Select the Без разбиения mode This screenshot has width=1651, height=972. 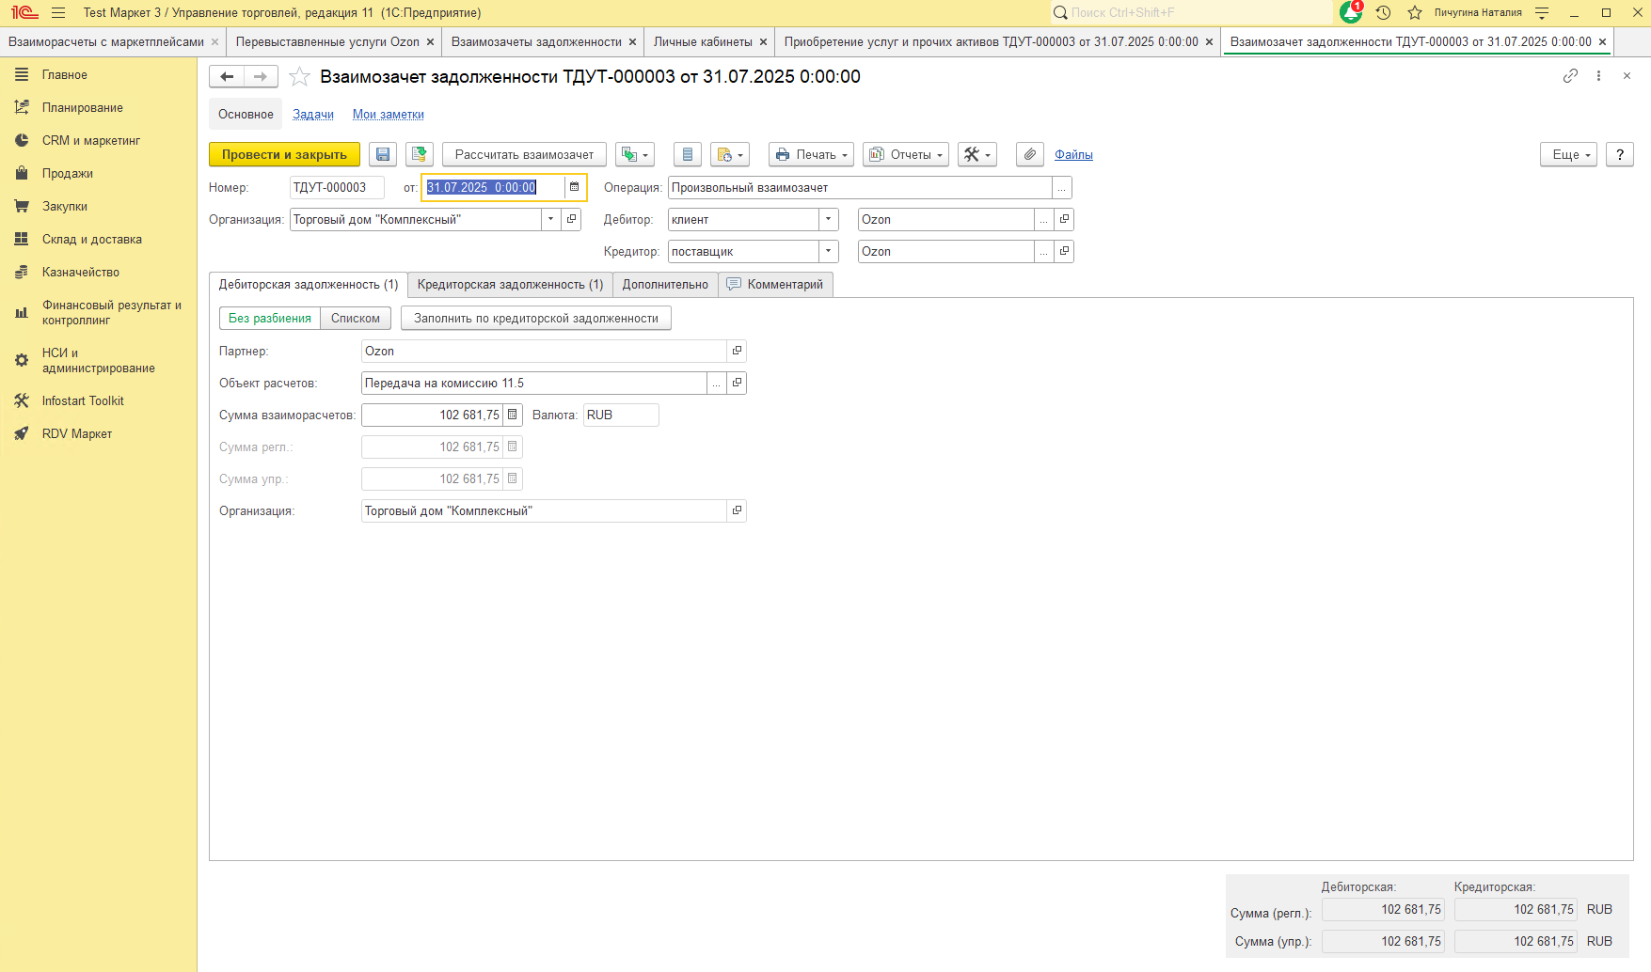point(270,319)
